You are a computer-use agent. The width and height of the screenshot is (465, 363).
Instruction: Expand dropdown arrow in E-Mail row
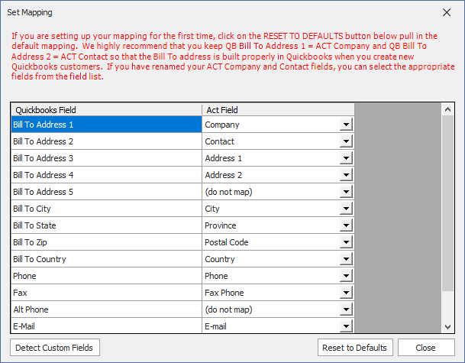(346, 326)
